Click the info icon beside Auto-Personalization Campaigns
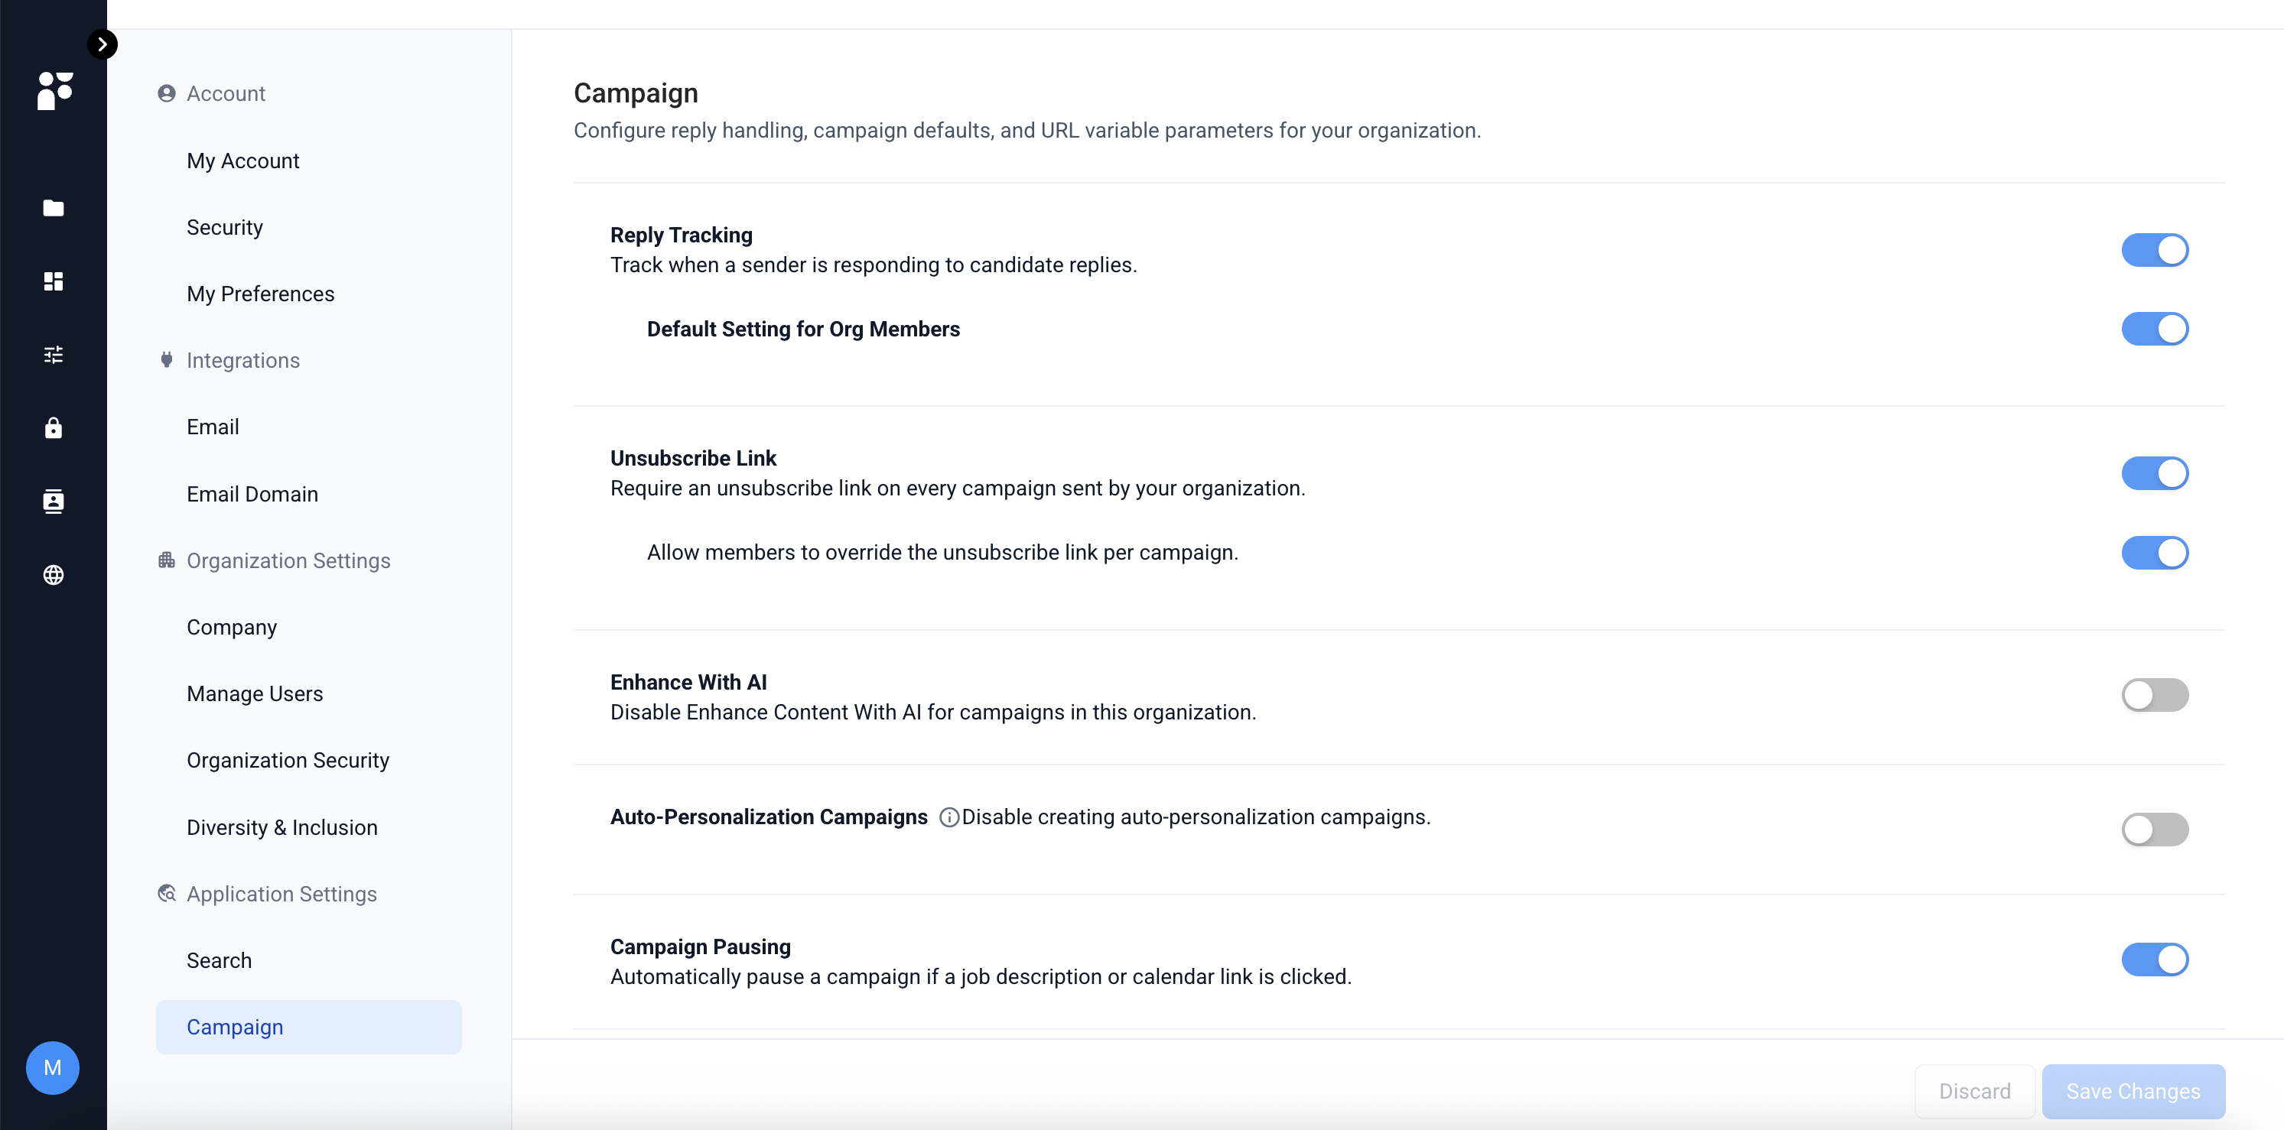 point(948,817)
